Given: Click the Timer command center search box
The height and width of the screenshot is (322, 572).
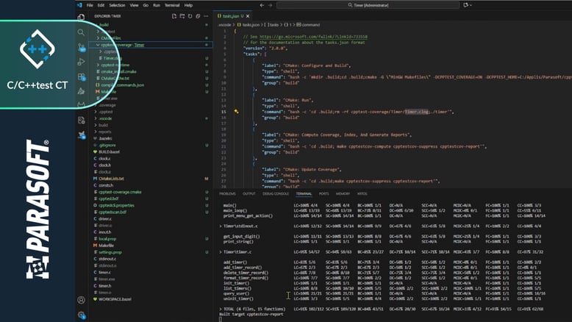Looking at the screenshot, I should 368,5.
